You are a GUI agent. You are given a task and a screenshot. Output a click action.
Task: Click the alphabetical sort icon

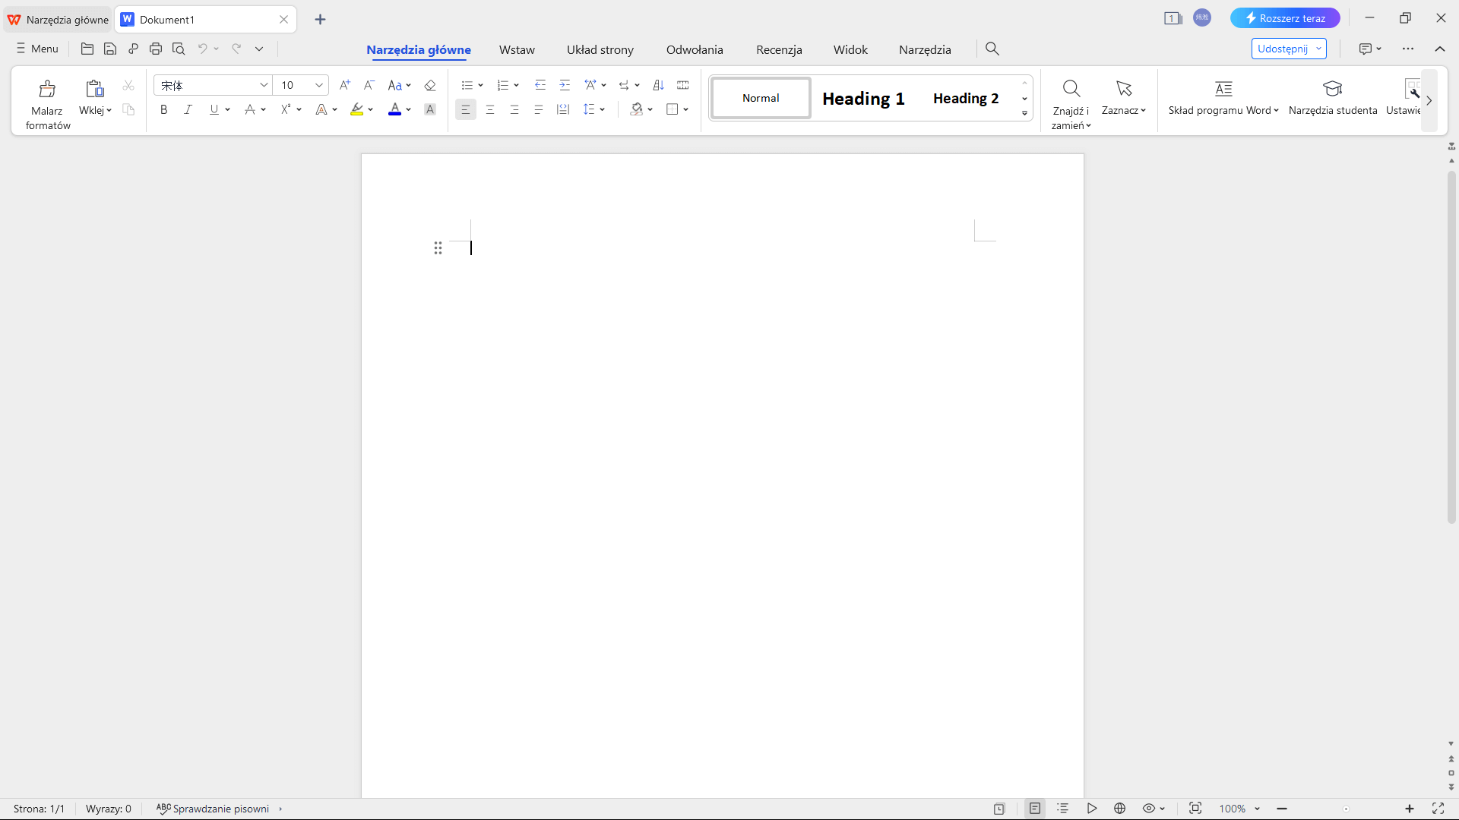pyautogui.click(x=658, y=85)
